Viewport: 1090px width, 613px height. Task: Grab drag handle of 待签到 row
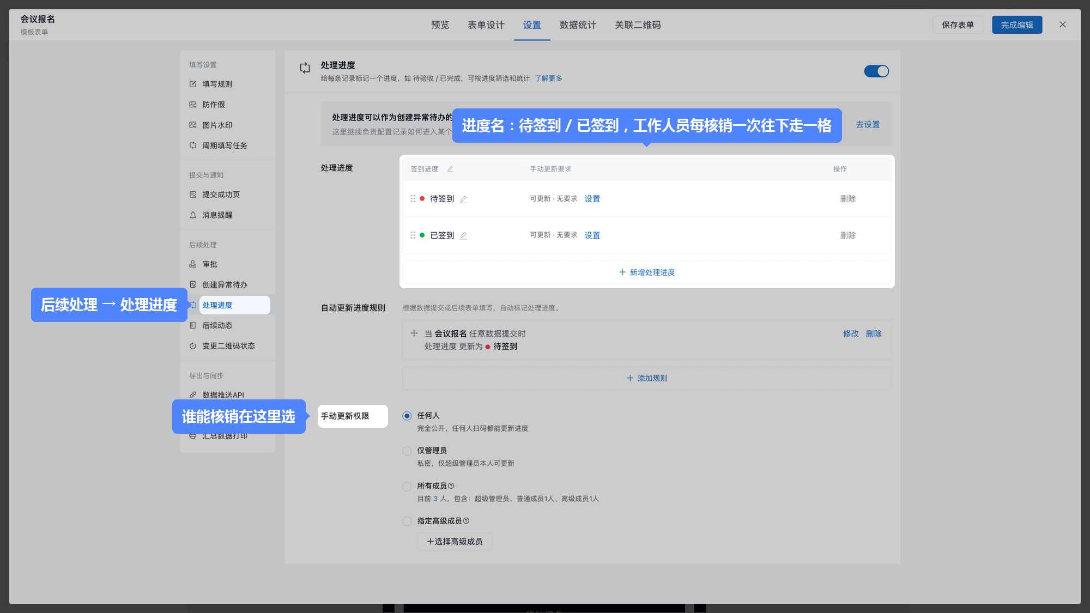[x=413, y=199]
